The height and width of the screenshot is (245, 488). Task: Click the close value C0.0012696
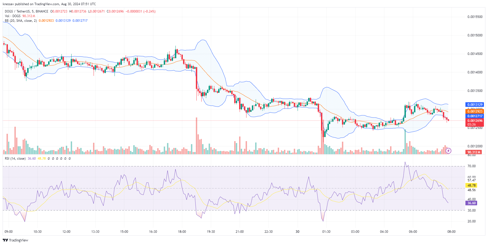click(x=115, y=11)
